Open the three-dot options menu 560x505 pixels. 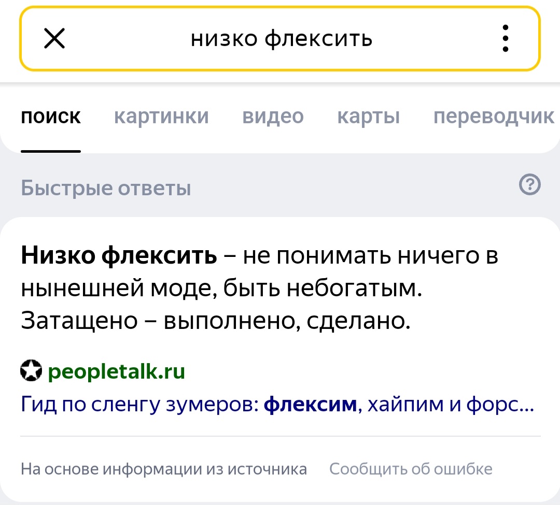click(x=505, y=38)
